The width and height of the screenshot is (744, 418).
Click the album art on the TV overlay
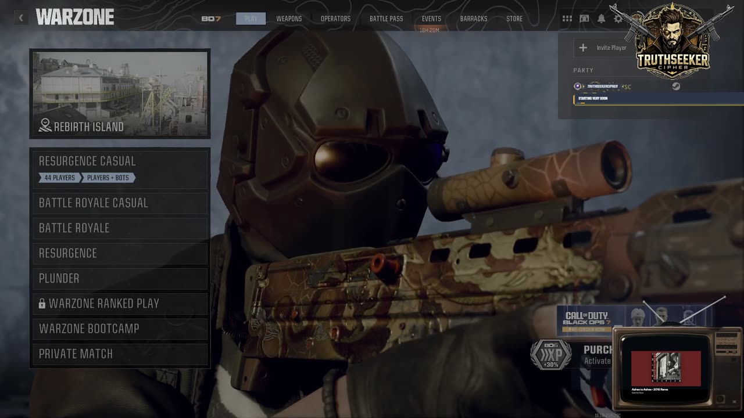pos(666,367)
